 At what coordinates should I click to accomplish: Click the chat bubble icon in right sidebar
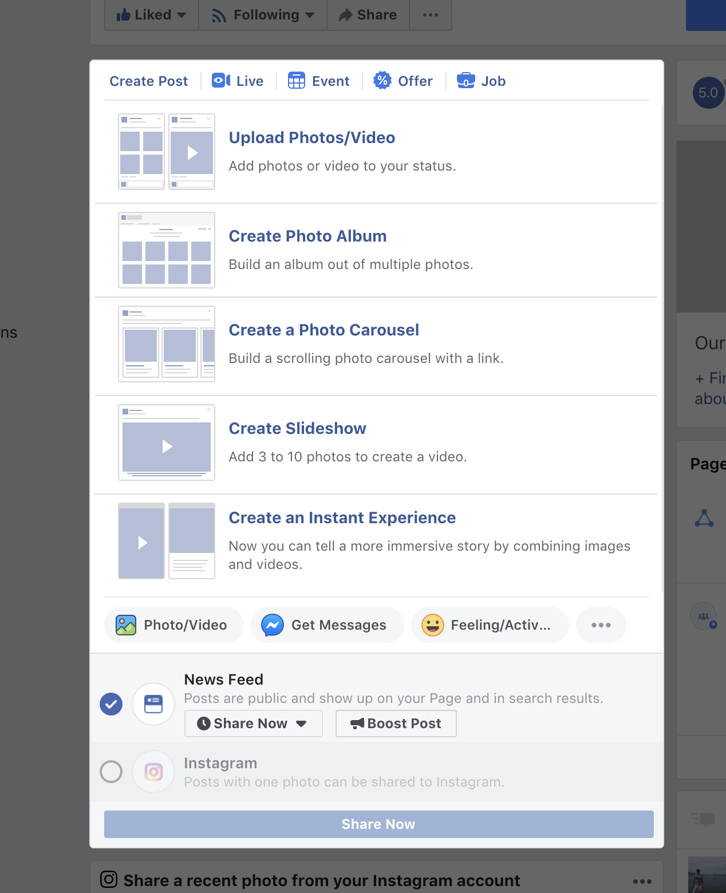click(x=703, y=820)
